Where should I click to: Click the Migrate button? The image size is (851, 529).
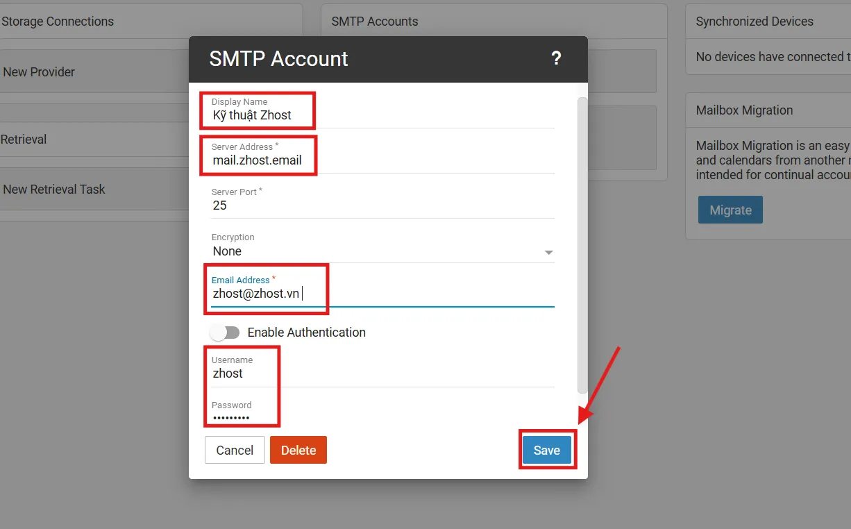coord(730,210)
